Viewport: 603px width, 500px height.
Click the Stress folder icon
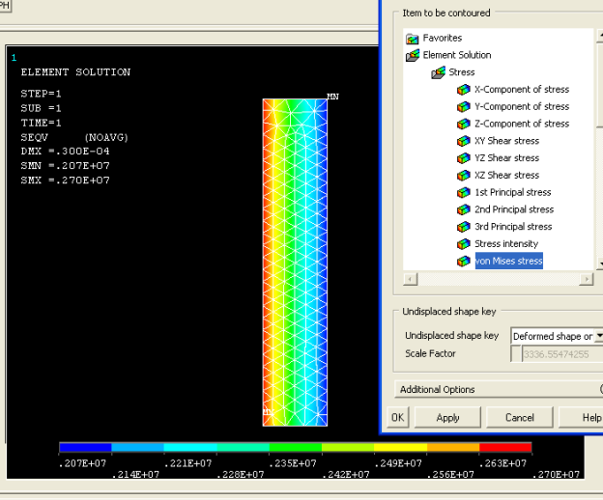coord(438,72)
